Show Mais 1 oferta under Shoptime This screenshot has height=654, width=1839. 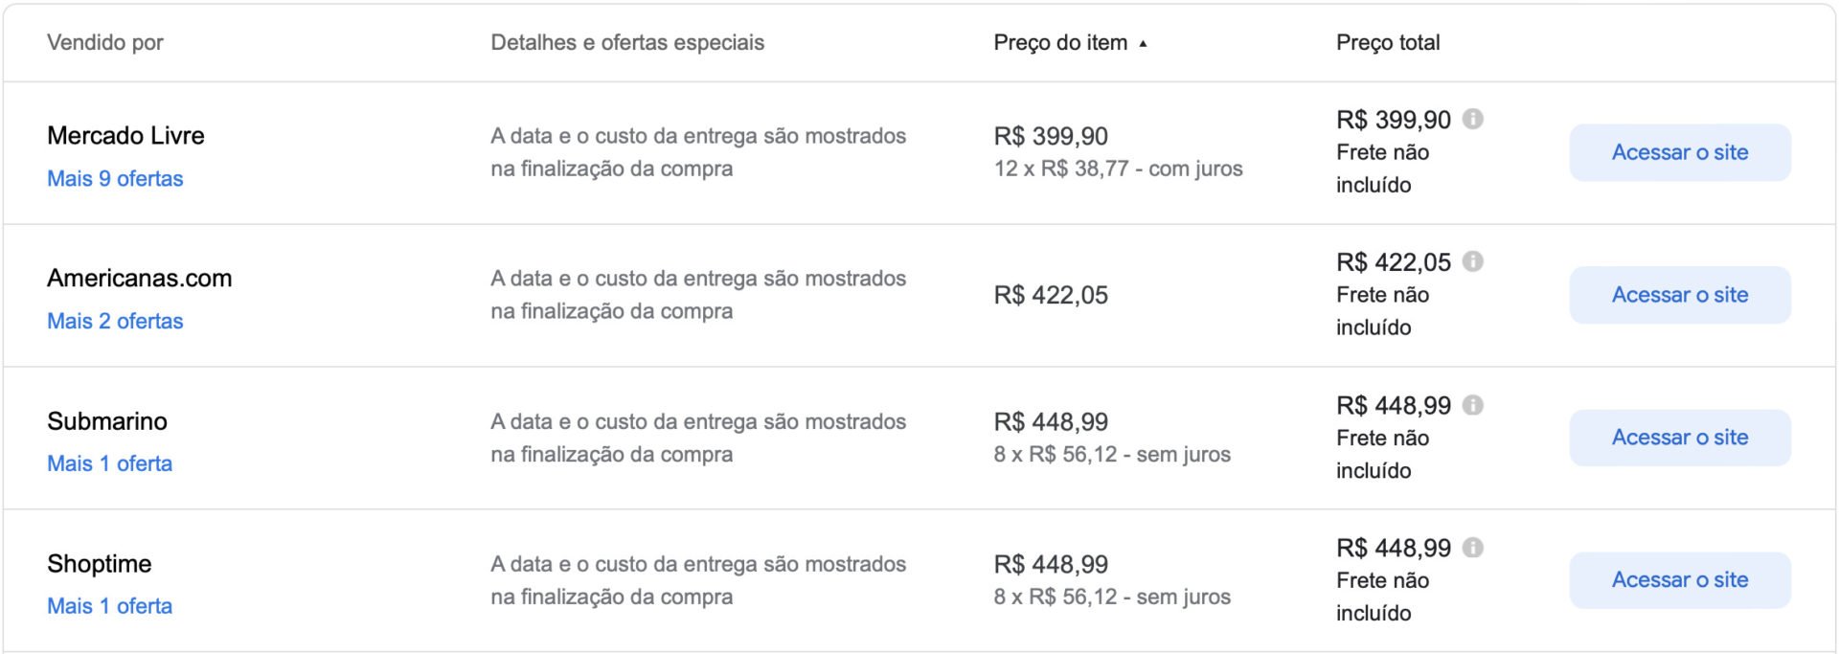point(110,606)
